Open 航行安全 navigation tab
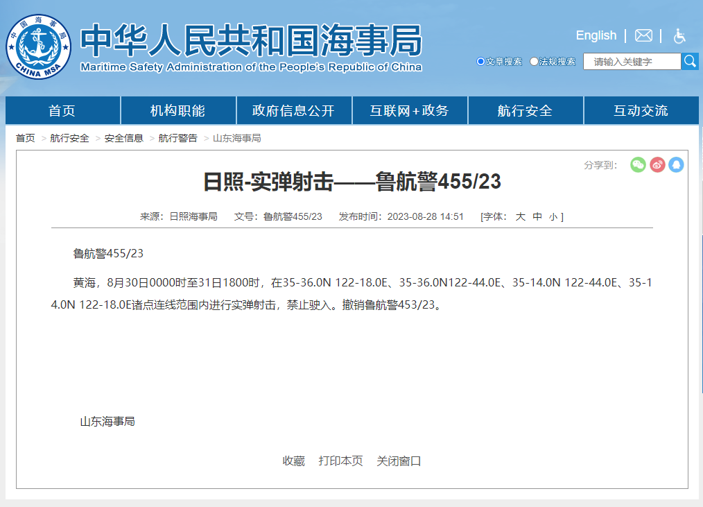Image resolution: width=703 pixels, height=507 pixels. (x=525, y=110)
